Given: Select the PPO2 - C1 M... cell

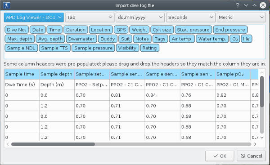Looking at the screenshot, I should click(x=233, y=85).
